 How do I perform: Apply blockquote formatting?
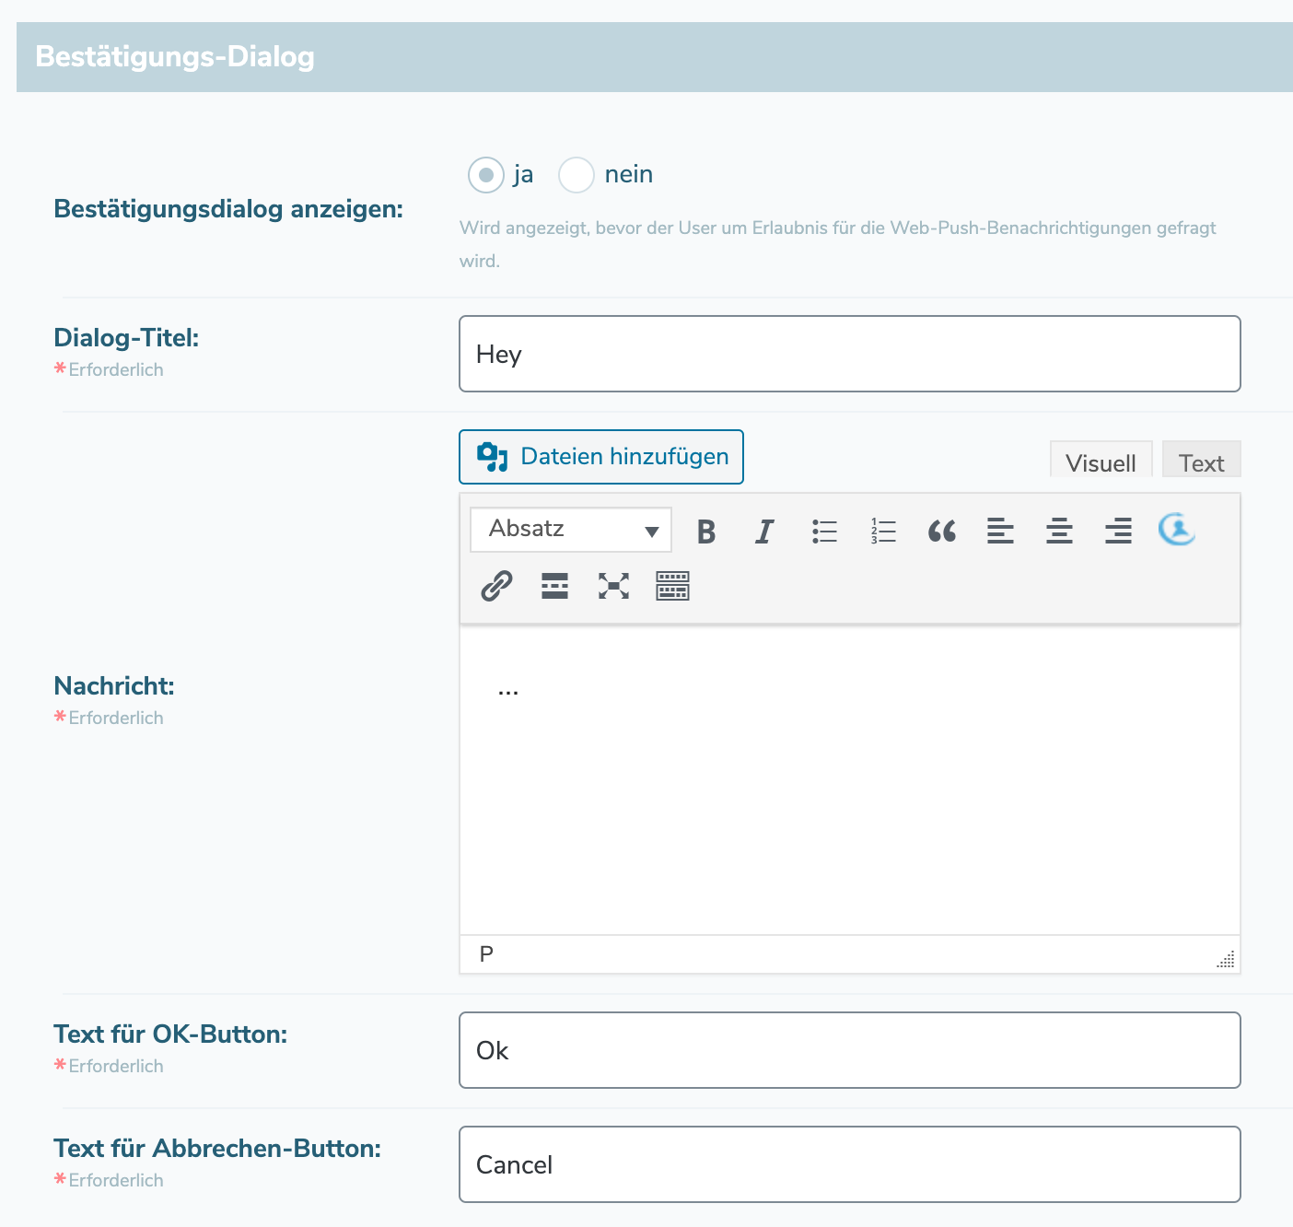tap(941, 532)
